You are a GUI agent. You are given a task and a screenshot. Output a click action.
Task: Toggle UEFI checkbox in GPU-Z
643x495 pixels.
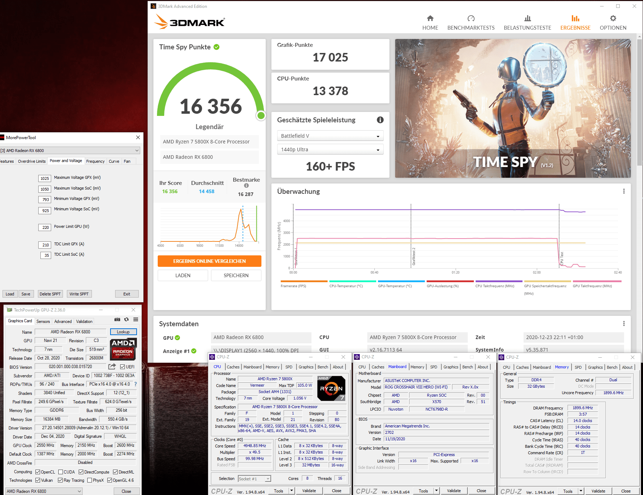(x=123, y=367)
